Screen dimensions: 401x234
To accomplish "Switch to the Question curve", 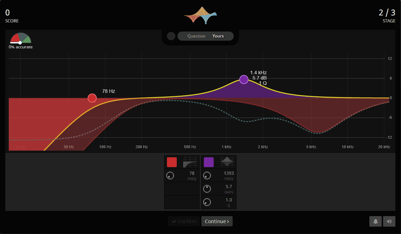I will [196, 36].
